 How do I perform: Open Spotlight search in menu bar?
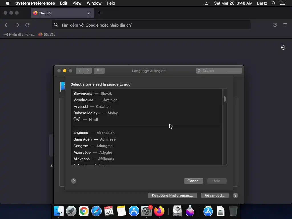pos(273,3)
